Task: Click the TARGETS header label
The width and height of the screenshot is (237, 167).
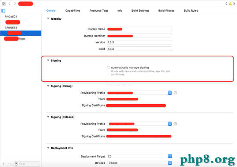Action: tap(11, 28)
